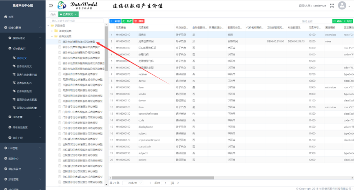Click the gear icon beside 数据标准化
Viewport: 354px width, 190px height.
[x=10, y=38]
